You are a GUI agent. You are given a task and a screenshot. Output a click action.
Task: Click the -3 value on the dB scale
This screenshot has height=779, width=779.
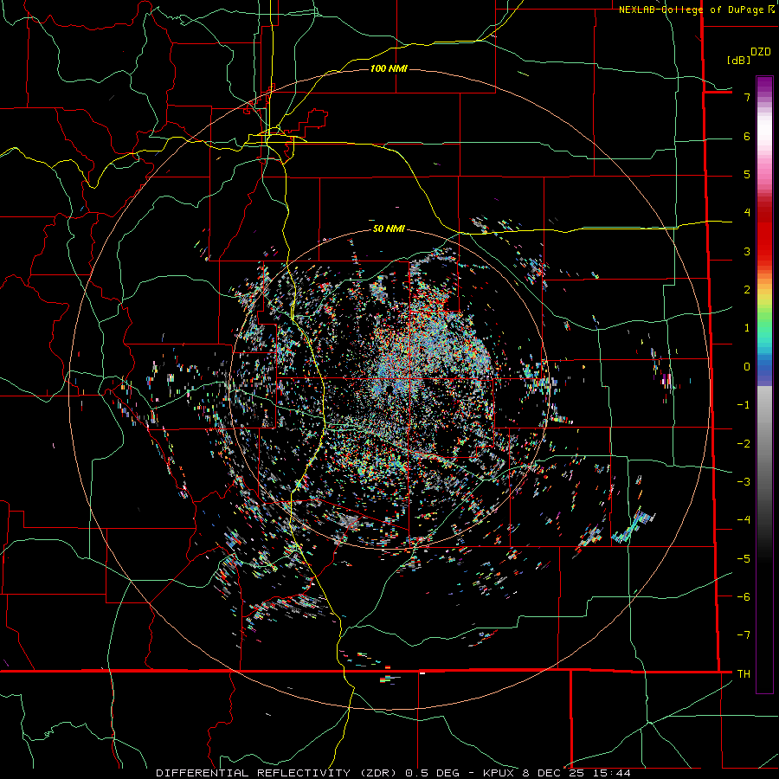coord(744,482)
